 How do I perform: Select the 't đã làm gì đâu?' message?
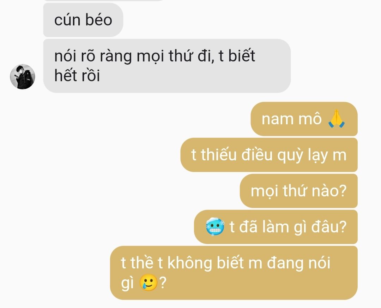click(276, 227)
